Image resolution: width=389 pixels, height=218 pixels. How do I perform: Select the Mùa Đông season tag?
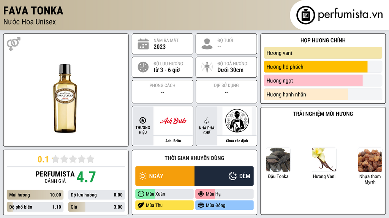(x=225, y=205)
